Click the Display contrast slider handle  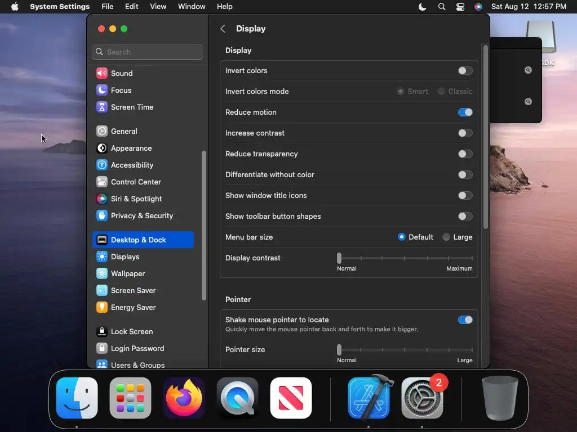point(339,258)
